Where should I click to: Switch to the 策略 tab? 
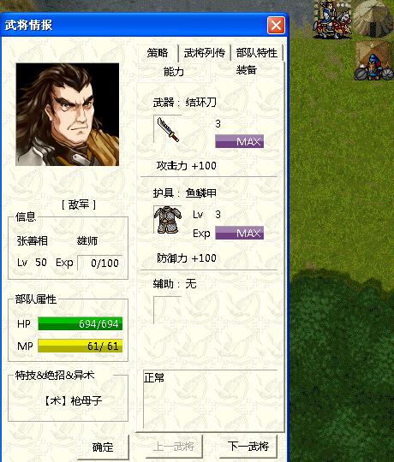(158, 53)
